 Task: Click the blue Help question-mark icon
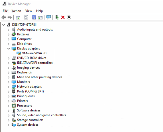[34, 17]
